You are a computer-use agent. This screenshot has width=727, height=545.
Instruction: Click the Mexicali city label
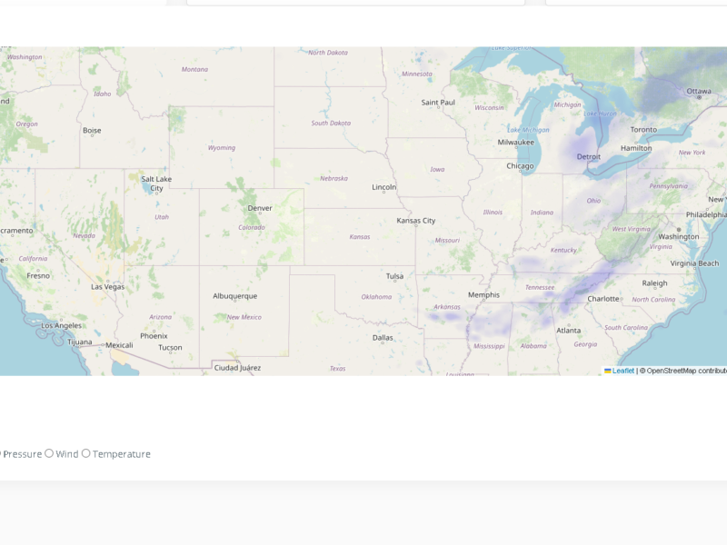119,345
